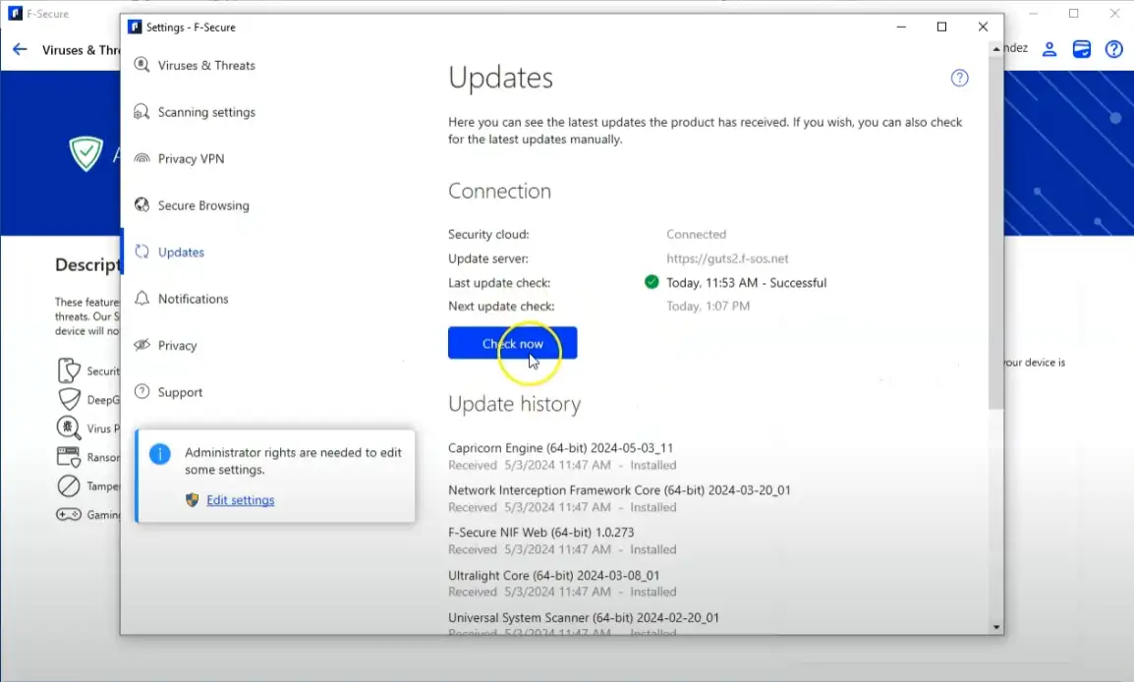Maximize the Settings - F-Secure window
1134x682 pixels.
click(941, 28)
